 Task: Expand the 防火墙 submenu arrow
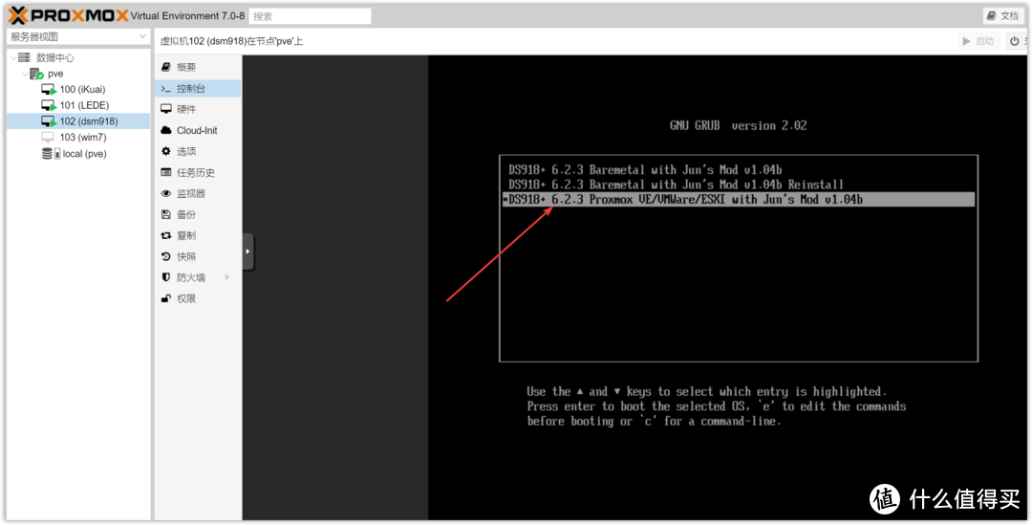click(x=227, y=278)
